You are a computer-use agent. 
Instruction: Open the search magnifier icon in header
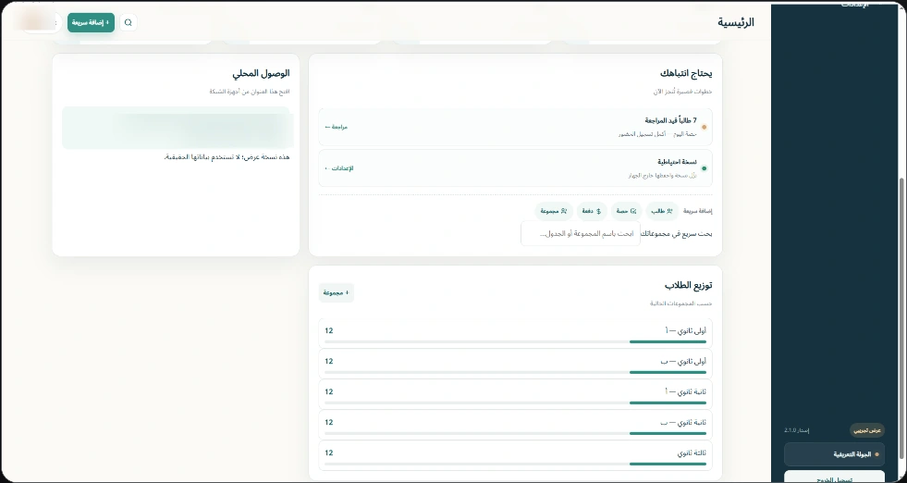click(x=129, y=22)
